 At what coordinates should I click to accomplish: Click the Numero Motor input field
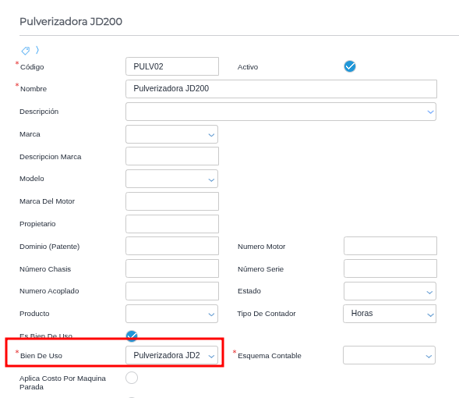tap(390, 246)
